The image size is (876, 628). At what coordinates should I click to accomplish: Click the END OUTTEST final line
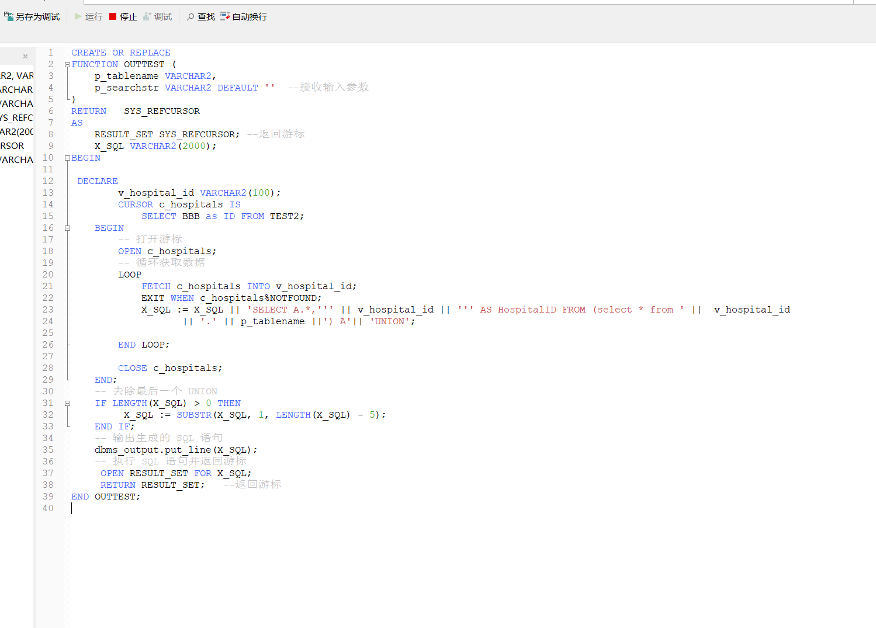click(106, 497)
